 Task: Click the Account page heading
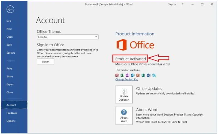click(x=50, y=20)
